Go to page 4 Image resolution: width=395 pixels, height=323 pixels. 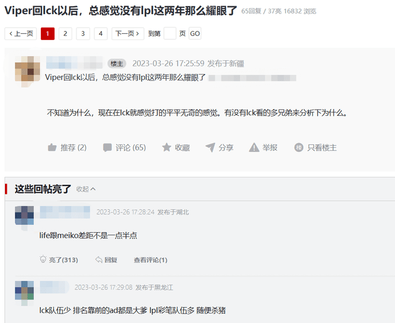click(x=101, y=33)
